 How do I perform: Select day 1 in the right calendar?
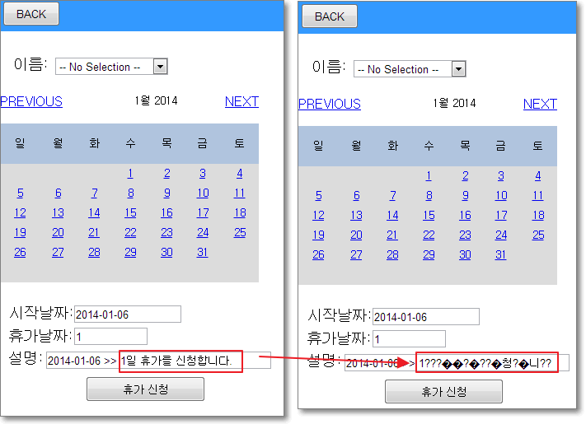429,175
